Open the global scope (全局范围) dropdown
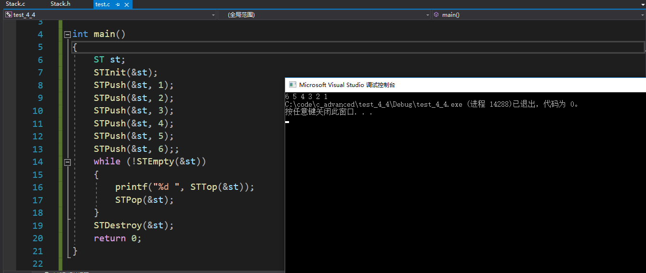 (324, 15)
